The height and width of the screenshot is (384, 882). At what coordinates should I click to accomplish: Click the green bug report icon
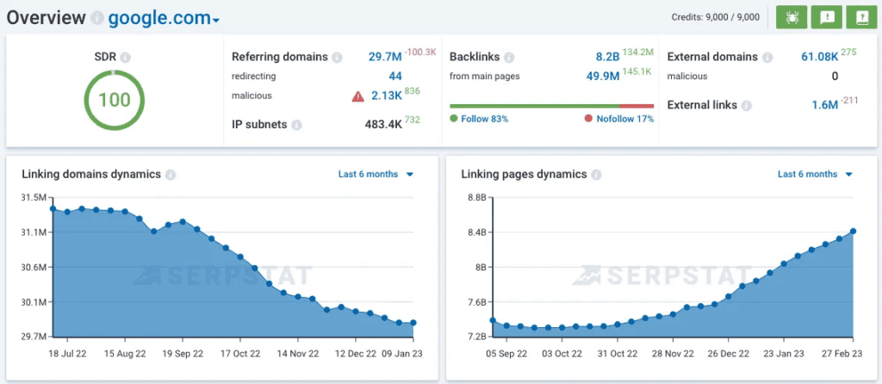[x=791, y=17]
